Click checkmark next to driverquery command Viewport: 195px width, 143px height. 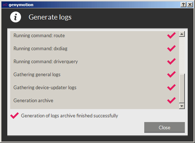pyautogui.click(x=171, y=61)
